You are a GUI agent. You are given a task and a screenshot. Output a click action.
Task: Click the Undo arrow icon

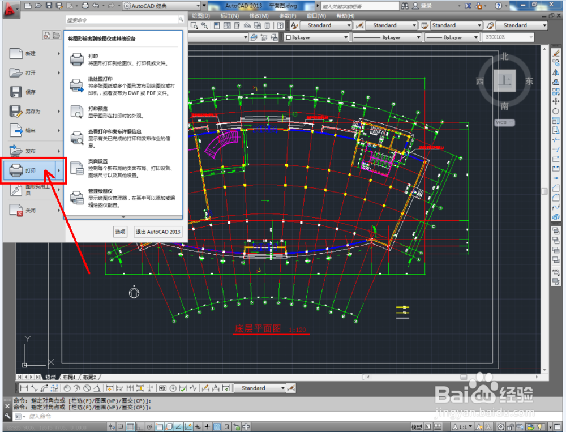96,6
